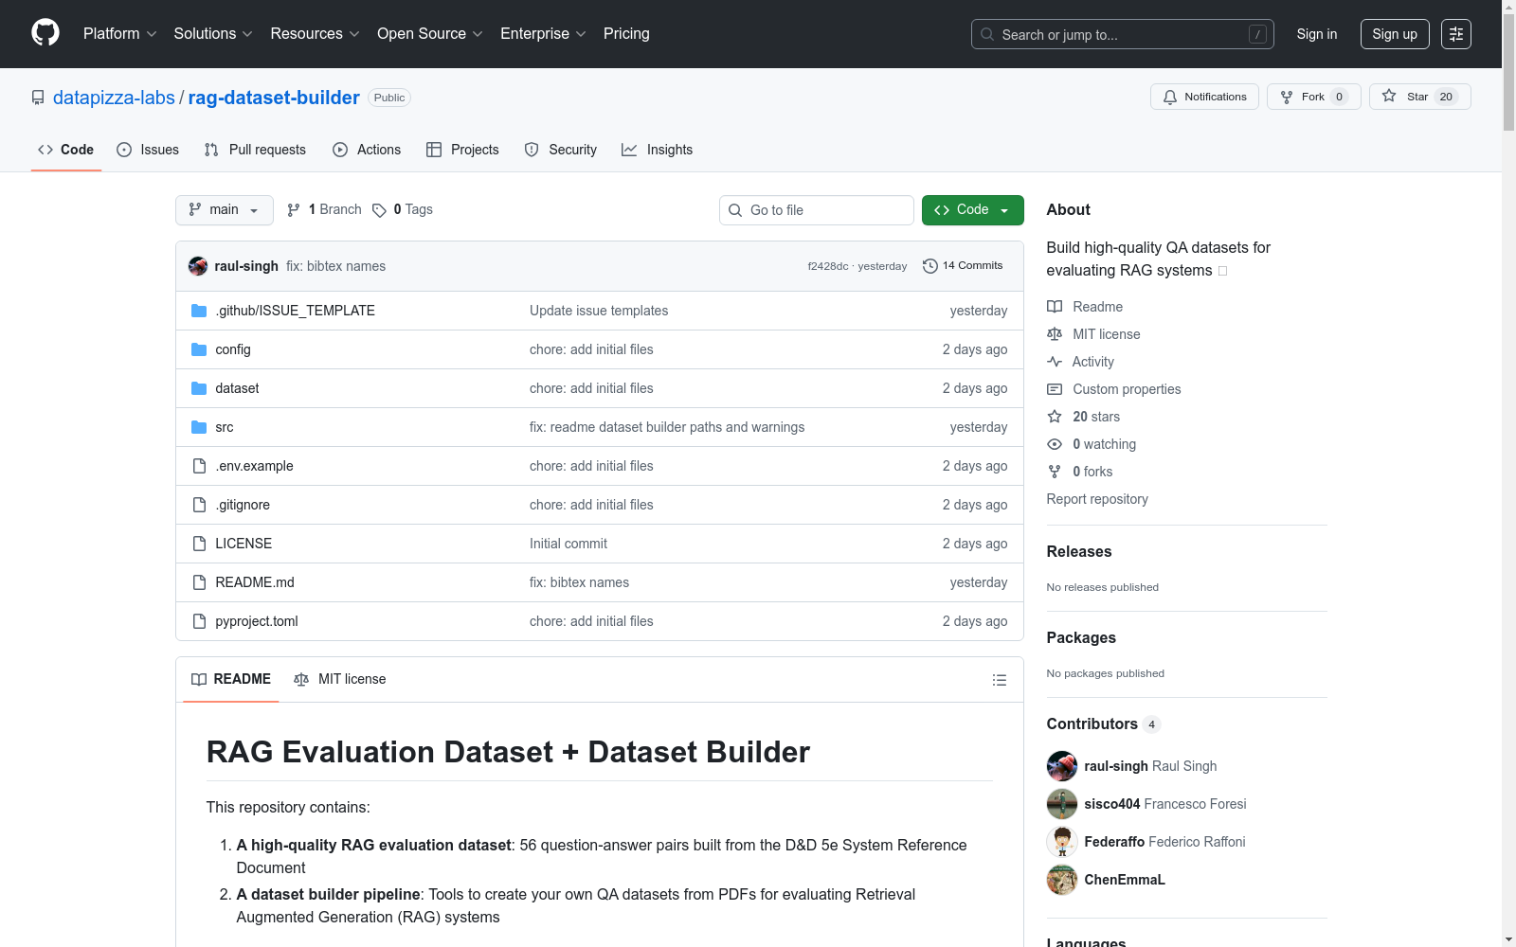1516x947 pixels.
Task: View tags via the 0 Tags link
Action: pos(403,209)
